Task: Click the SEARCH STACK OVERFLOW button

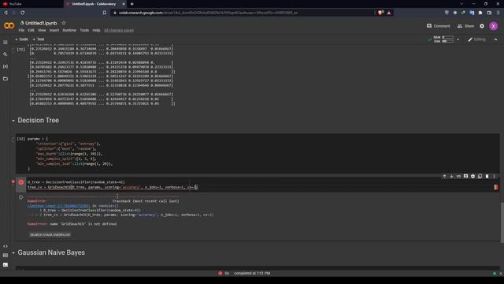Action: click(x=50, y=235)
